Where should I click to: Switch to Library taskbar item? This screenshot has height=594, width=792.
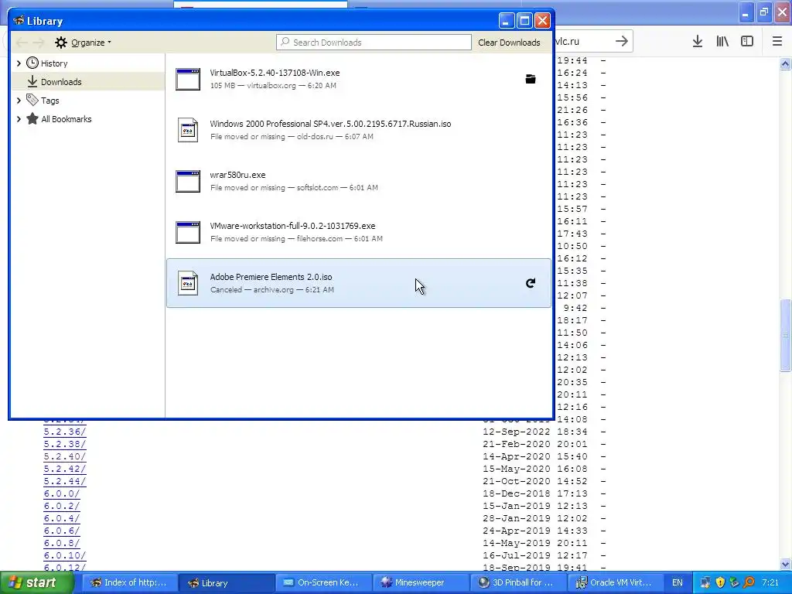pyautogui.click(x=227, y=582)
